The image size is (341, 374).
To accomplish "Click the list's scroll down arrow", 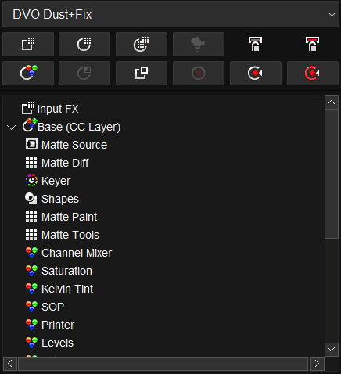I will click(x=332, y=349).
